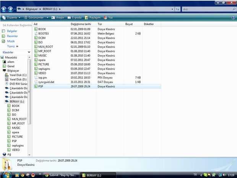Viewport: 237px width, 178px height.
Task: Open the Düzenle toolbar menu
Action: [x=11, y=18]
